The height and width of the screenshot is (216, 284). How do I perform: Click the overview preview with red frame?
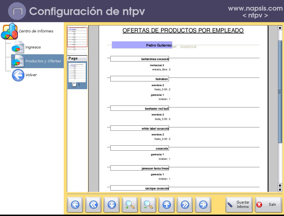77,37
